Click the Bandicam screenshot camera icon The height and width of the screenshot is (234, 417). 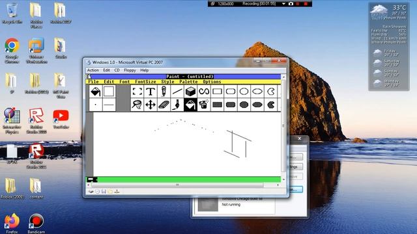(291, 4)
